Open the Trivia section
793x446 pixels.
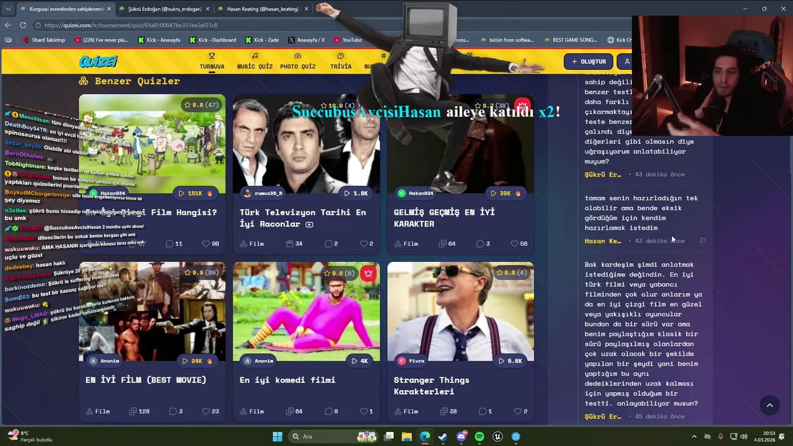[x=341, y=61]
